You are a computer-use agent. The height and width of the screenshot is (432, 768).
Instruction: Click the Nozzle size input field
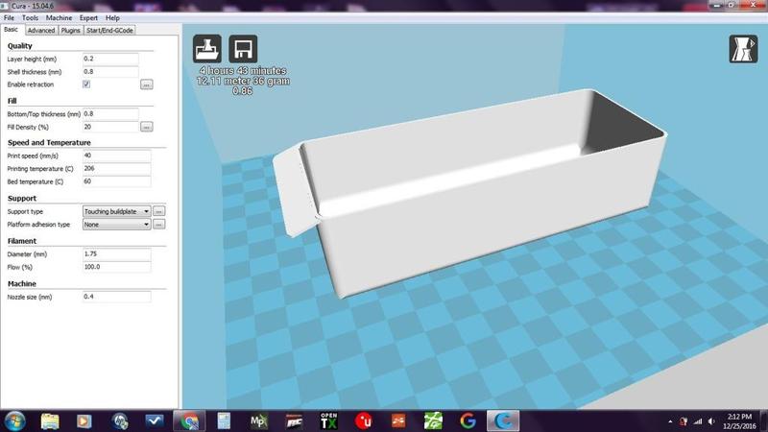(116, 297)
